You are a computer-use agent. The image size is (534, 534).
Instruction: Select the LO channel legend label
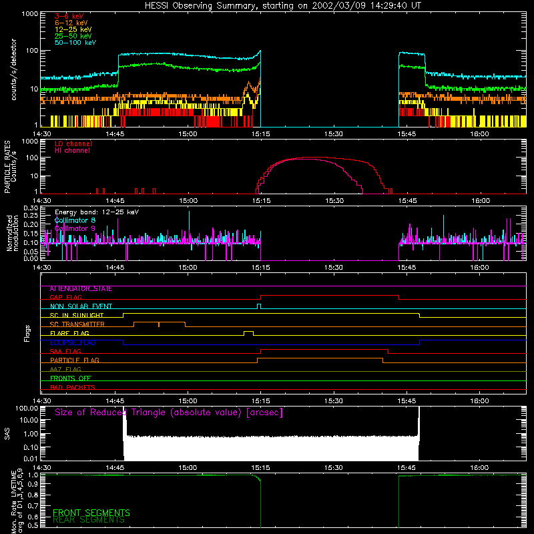[x=73, y=144]
